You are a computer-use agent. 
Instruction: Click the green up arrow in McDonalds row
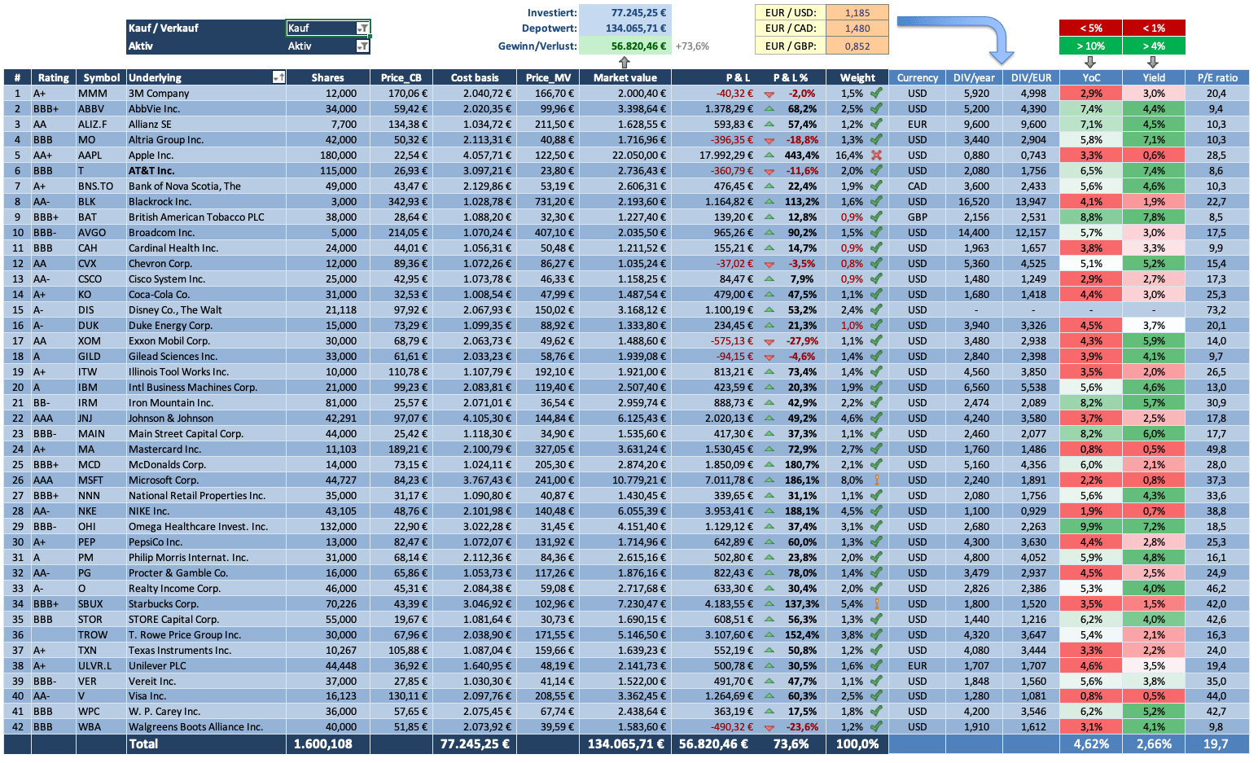(x=769, y=464)
